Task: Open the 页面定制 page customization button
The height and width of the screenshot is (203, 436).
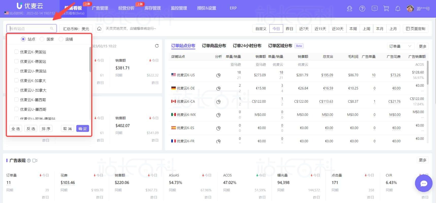Action: (416, 29)
